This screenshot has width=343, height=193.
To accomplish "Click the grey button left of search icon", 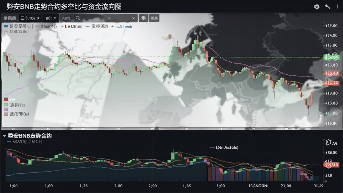I will pos(66,18).
